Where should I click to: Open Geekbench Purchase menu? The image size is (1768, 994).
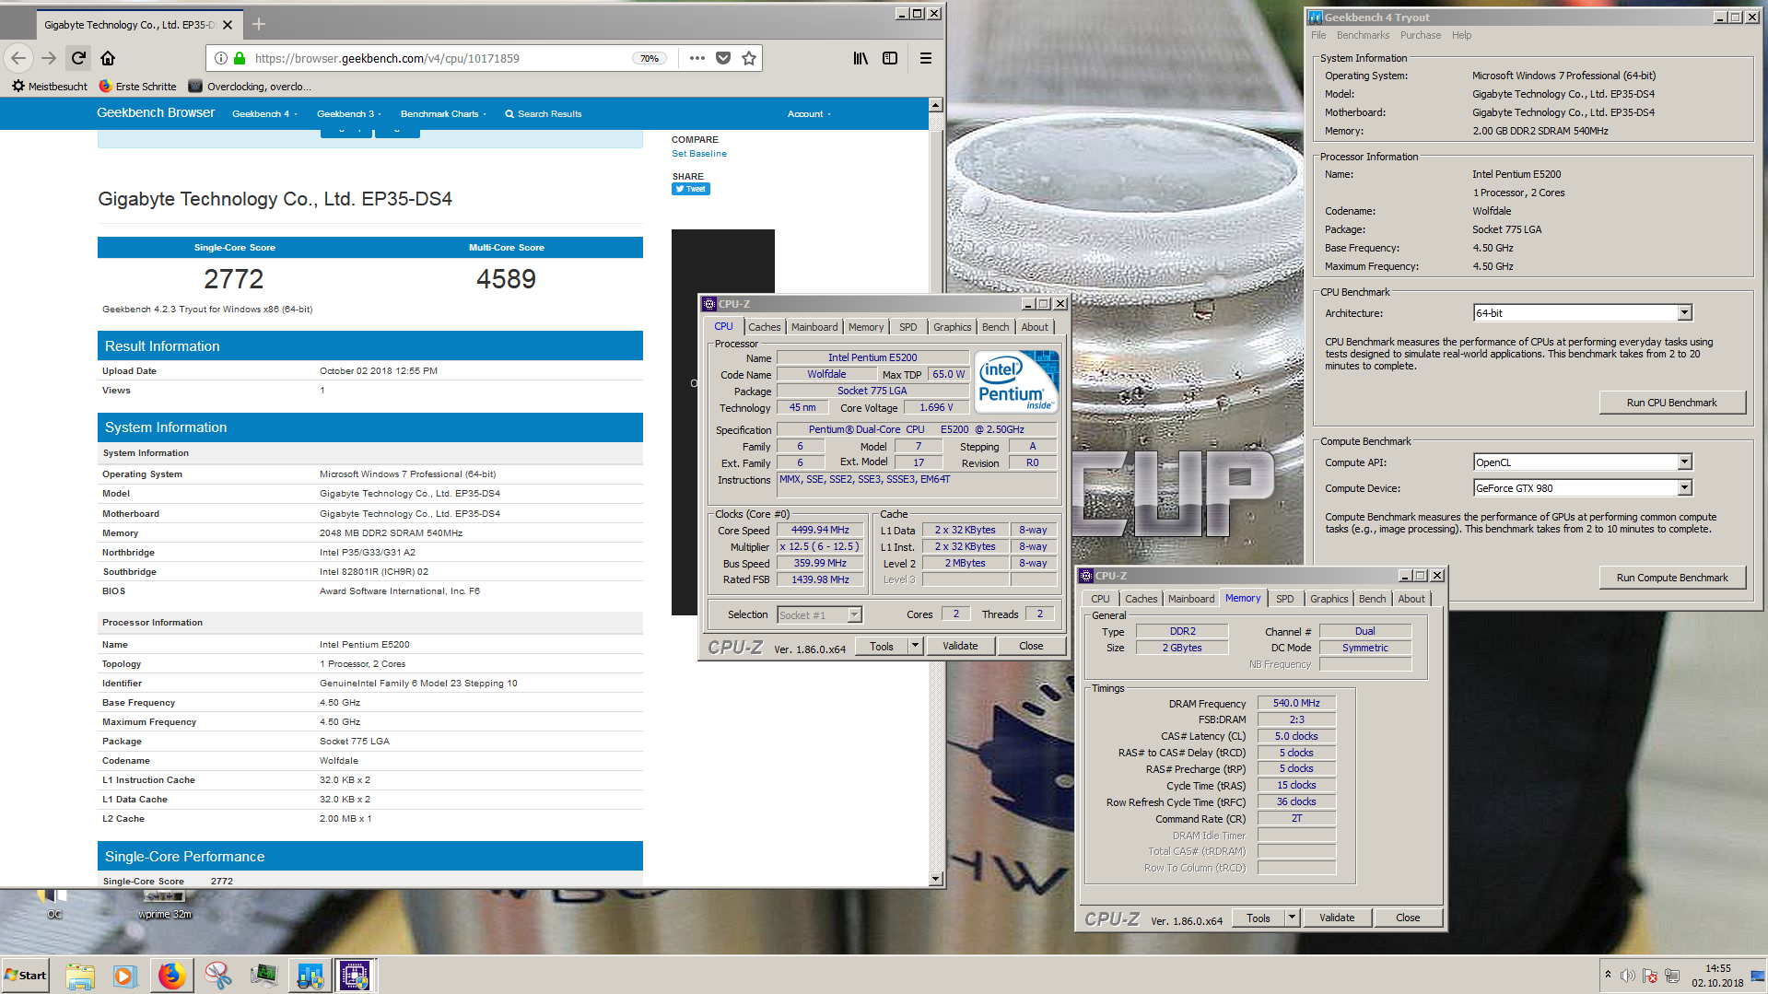(x=1420, y=35)
